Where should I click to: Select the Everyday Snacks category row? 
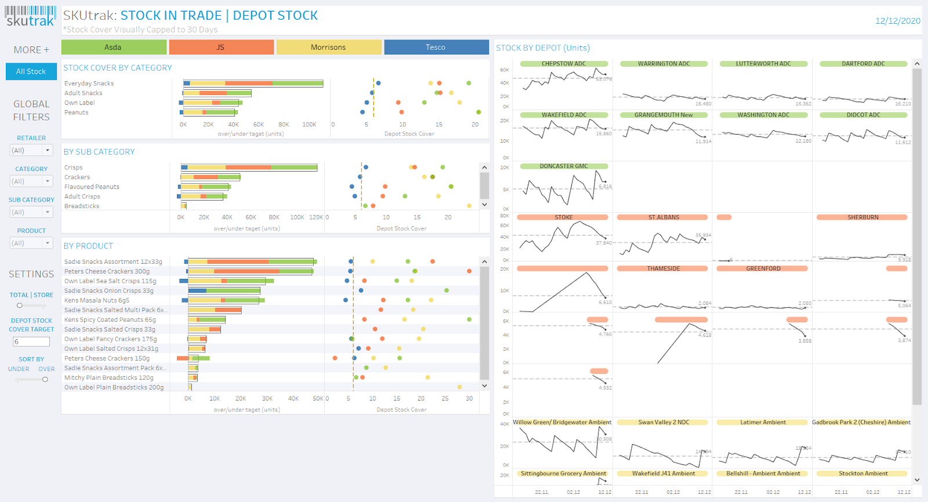tap(89, 83)
